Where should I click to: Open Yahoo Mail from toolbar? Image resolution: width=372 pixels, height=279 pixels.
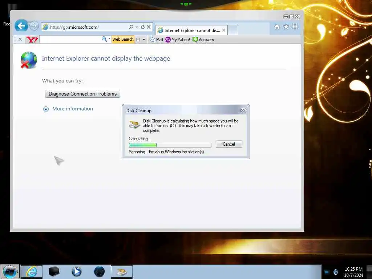coord(156,40)
